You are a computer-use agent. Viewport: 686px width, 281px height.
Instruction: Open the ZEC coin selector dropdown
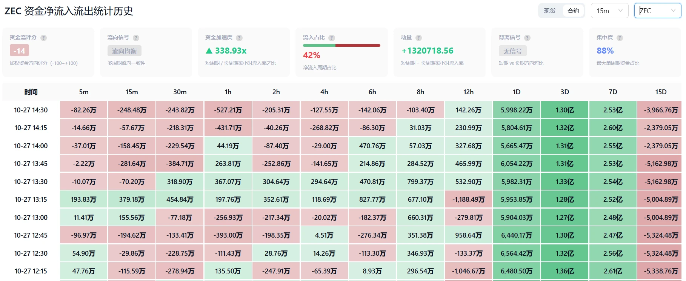(x=658, y=11)
